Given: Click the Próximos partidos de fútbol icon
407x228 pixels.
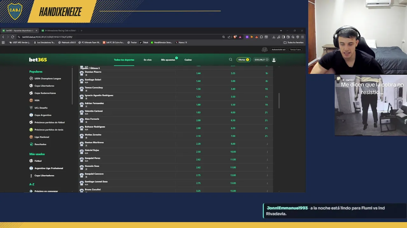Looking at the screenshot, I should click(31, 122).
